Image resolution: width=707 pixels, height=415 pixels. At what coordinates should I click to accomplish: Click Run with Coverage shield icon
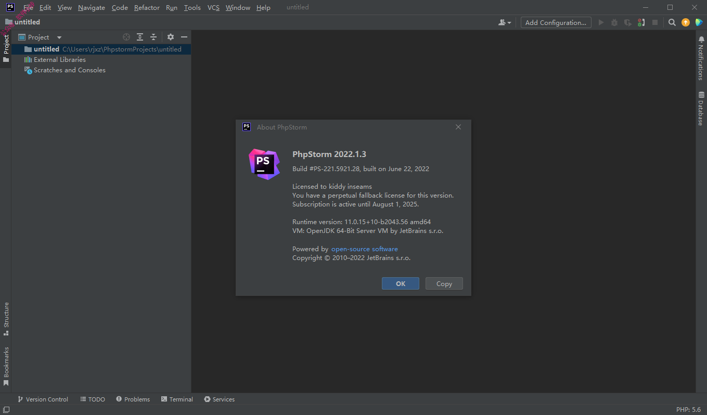(628, 22)
